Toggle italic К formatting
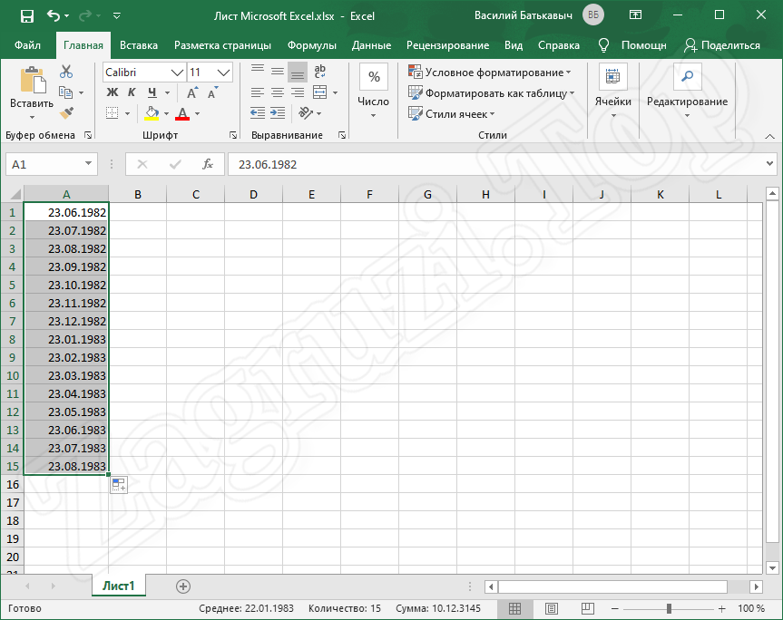The height and width of the screenshot is (620, 783). [132, 92]
